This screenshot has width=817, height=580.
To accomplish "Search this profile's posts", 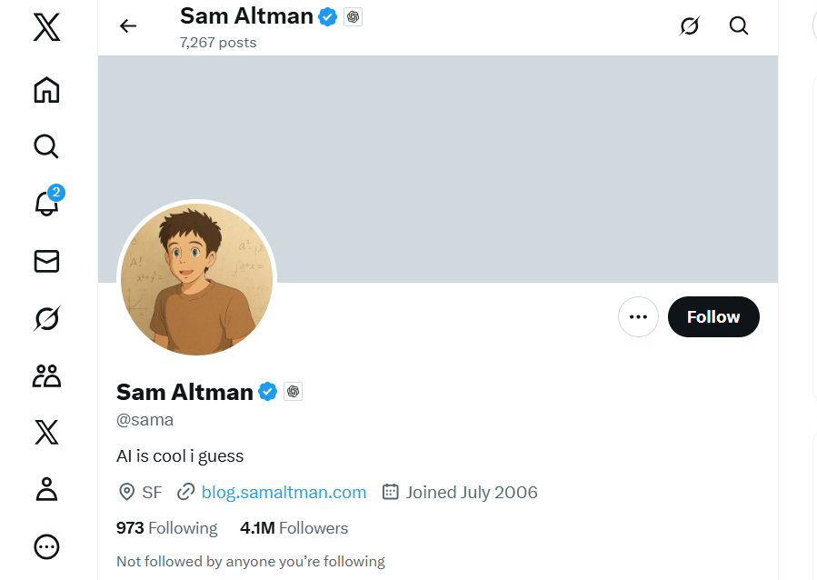I will pyautogui.click(x=739, y=25).
